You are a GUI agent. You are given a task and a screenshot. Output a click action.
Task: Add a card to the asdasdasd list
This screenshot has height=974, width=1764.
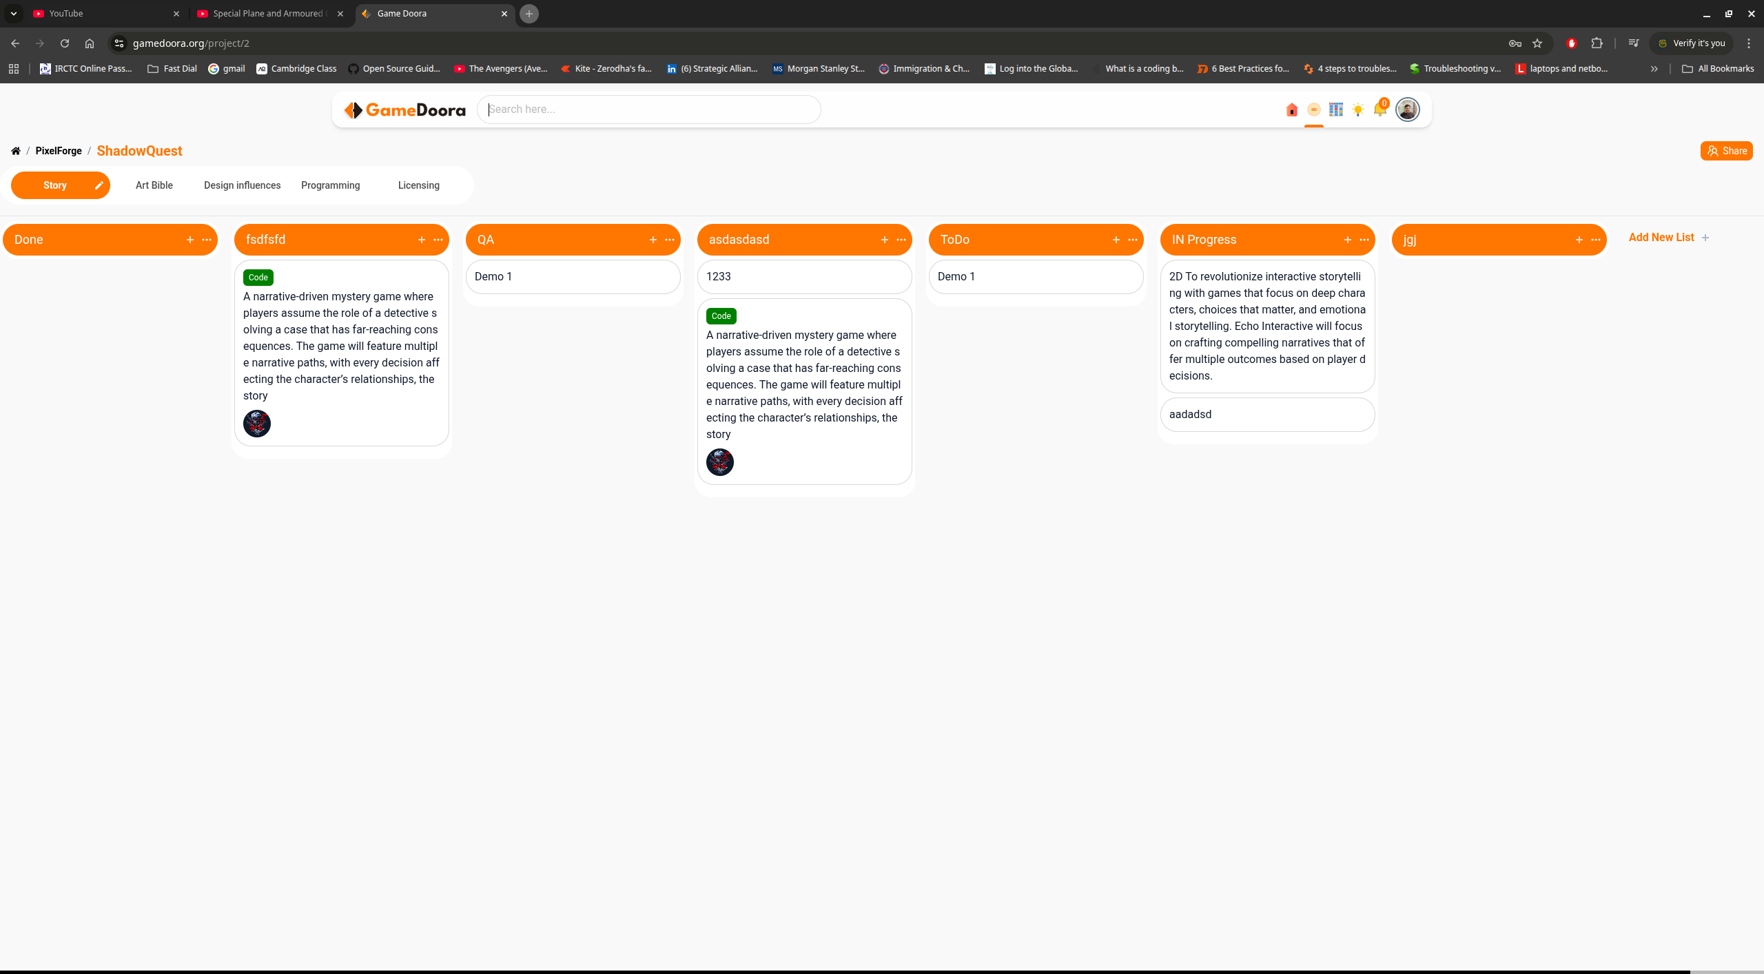(x=885, y=240)
